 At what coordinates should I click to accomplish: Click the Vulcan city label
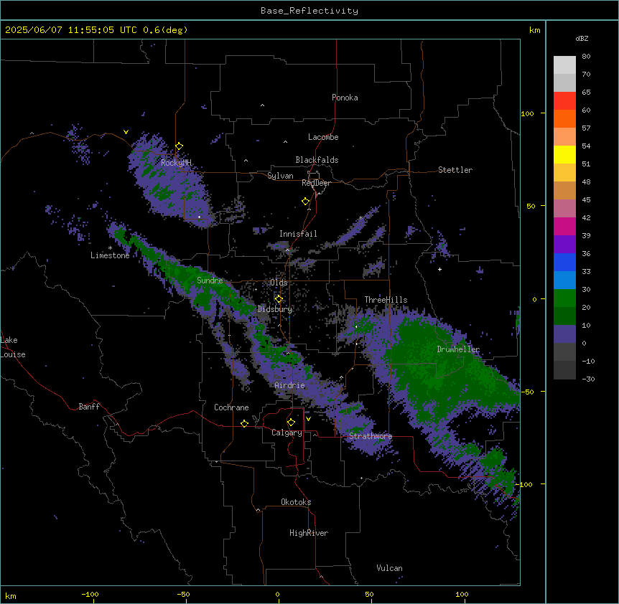tap(390, 568)
